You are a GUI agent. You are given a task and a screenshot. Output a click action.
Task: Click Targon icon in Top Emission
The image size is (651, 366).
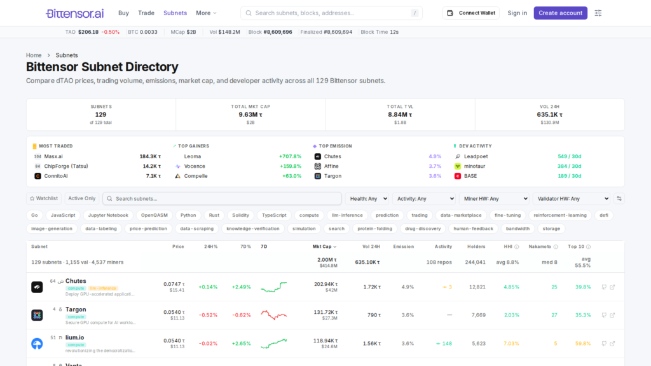coord(318,176)
